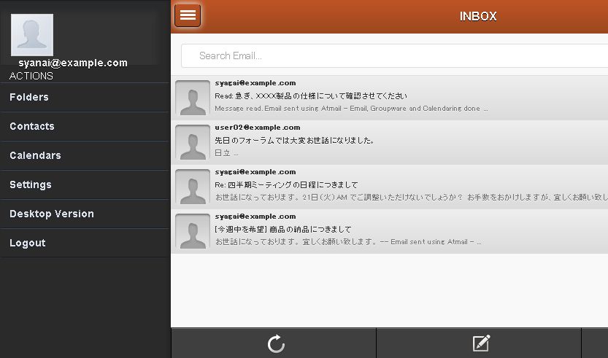Click the Search Email input field
This screenshot has width=608, height=358.
tap(394, 55)
